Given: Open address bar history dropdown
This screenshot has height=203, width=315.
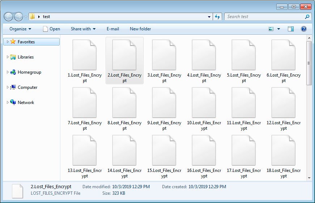Looking at the screenshot, I should [209, 17].
